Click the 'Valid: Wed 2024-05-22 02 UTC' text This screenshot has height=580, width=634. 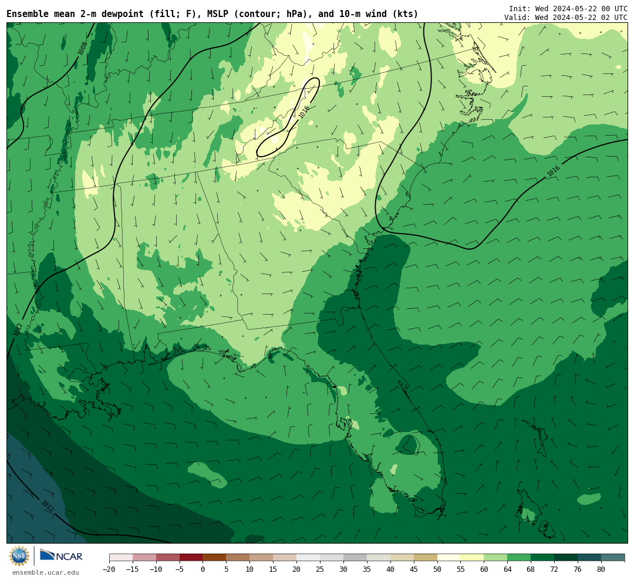[x=566, y=18]
